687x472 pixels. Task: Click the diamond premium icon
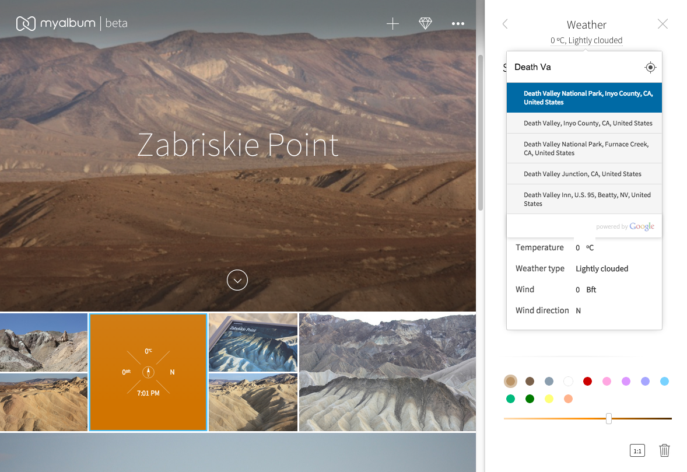click(x=426, y=24)
